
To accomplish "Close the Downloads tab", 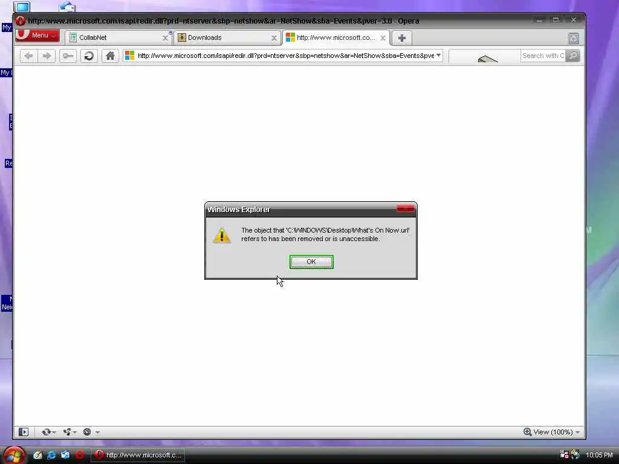I will point(274,38).
